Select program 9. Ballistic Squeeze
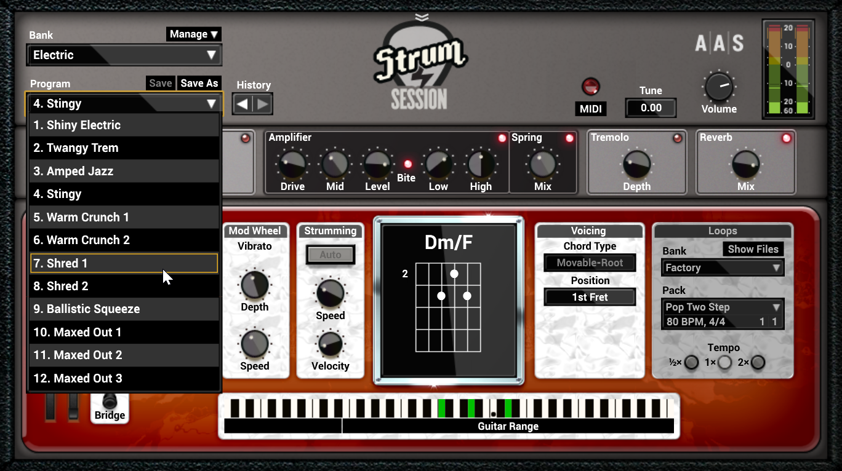 [124, 309]
